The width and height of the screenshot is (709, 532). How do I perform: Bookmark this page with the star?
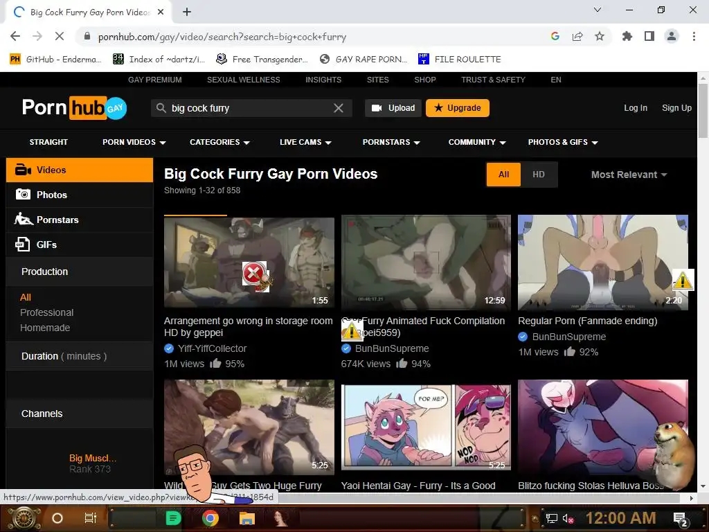(x=600, y=36)
